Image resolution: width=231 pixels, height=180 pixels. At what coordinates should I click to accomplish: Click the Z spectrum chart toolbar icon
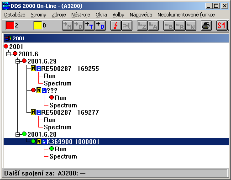142,26
